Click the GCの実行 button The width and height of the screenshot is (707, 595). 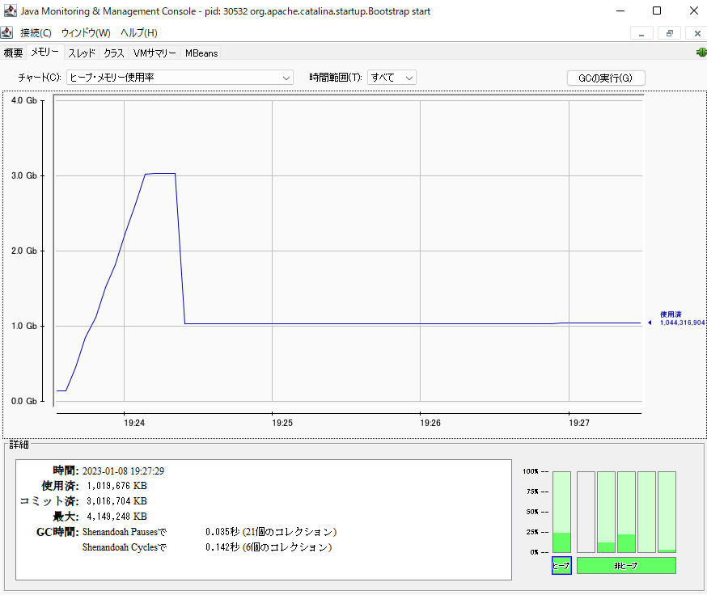pyautogui.click(x=606, y=78)
